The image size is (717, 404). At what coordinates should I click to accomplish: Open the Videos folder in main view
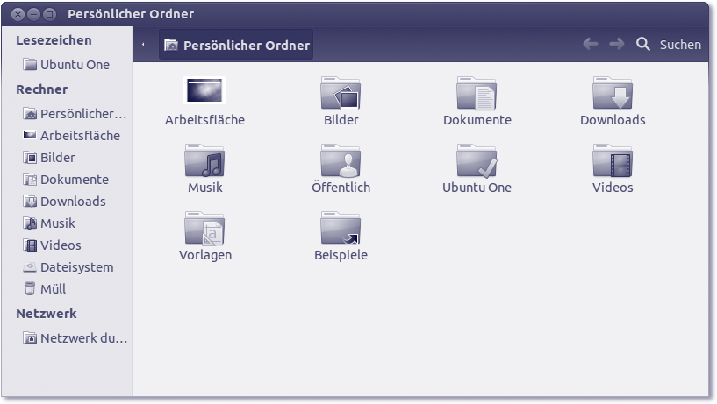tap(612, 161)
